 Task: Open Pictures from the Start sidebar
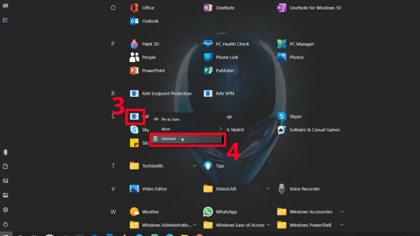[5, 181]
